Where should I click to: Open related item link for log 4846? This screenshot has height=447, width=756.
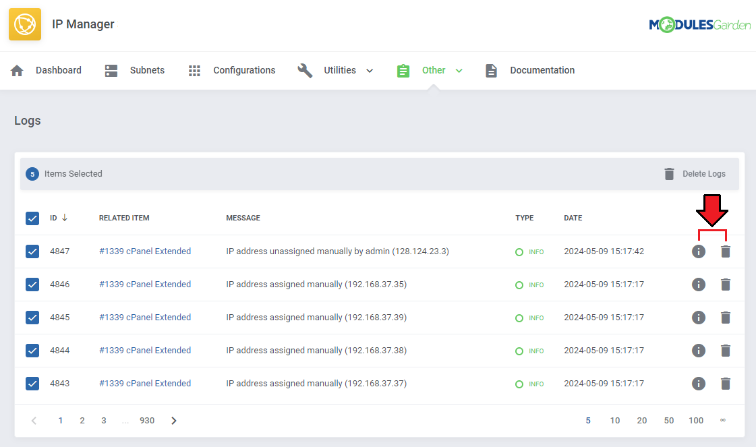click(x=145, y=285)
